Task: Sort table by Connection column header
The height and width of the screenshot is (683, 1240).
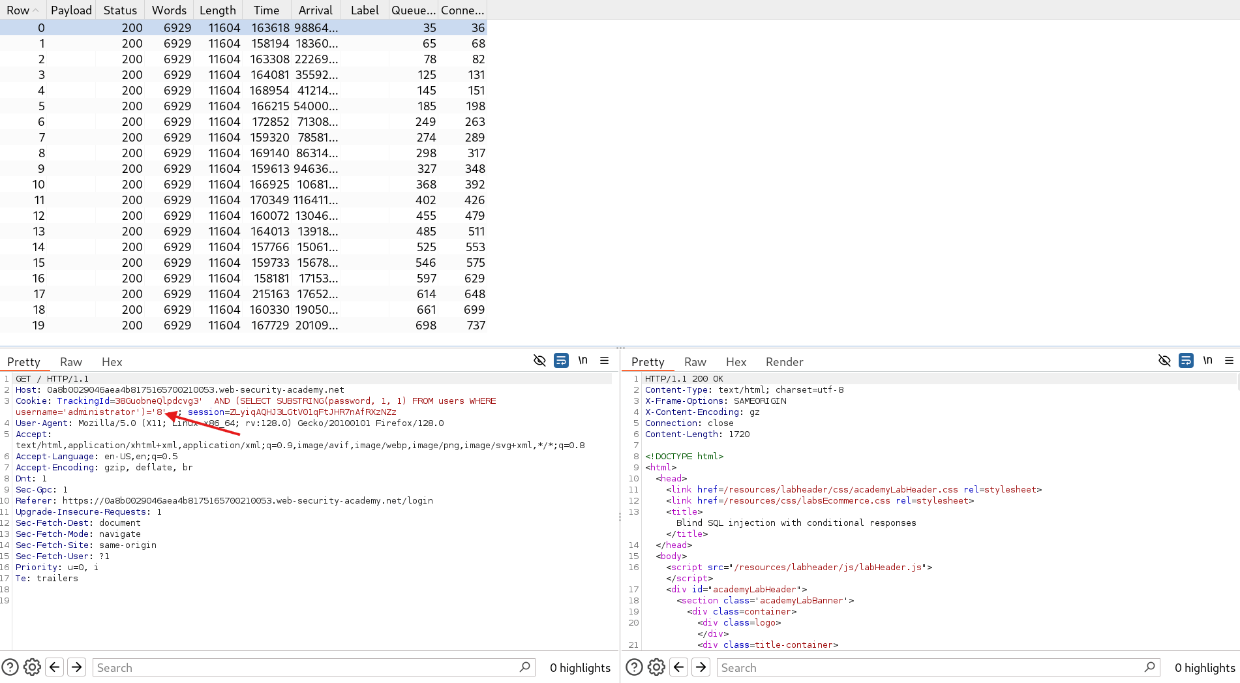Action: (x=462, y=10)
